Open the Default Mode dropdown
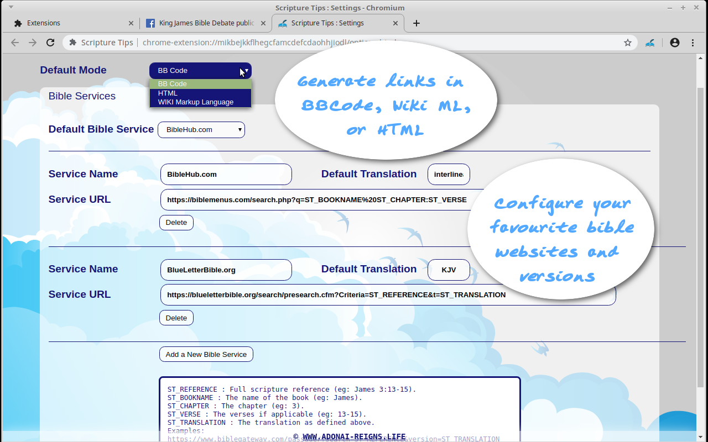Viewport: 708px width, 442px height. point(200,70)
